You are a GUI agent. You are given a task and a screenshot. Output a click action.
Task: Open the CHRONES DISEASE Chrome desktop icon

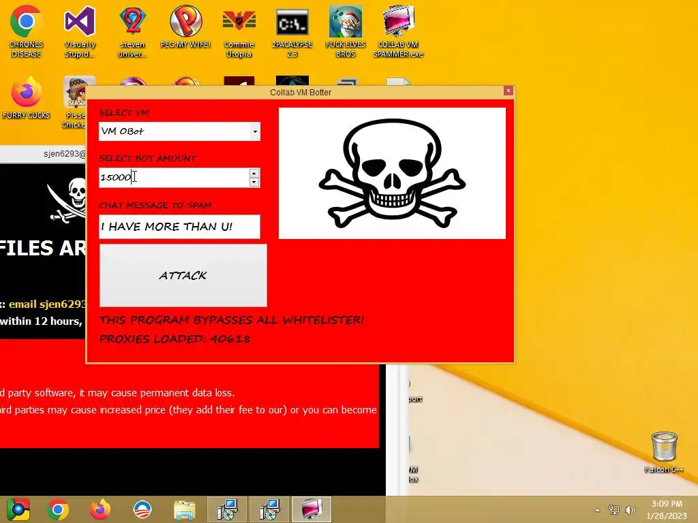click(x=26, y=31)
